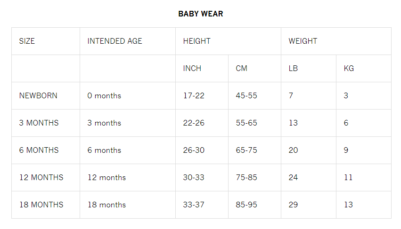Select the 0 months intended age cell
The image size is (401, 229).
[x=104, y=96]
